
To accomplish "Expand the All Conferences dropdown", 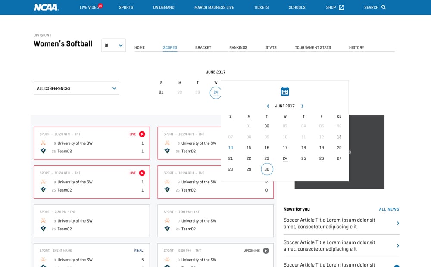I will (76, 88).
